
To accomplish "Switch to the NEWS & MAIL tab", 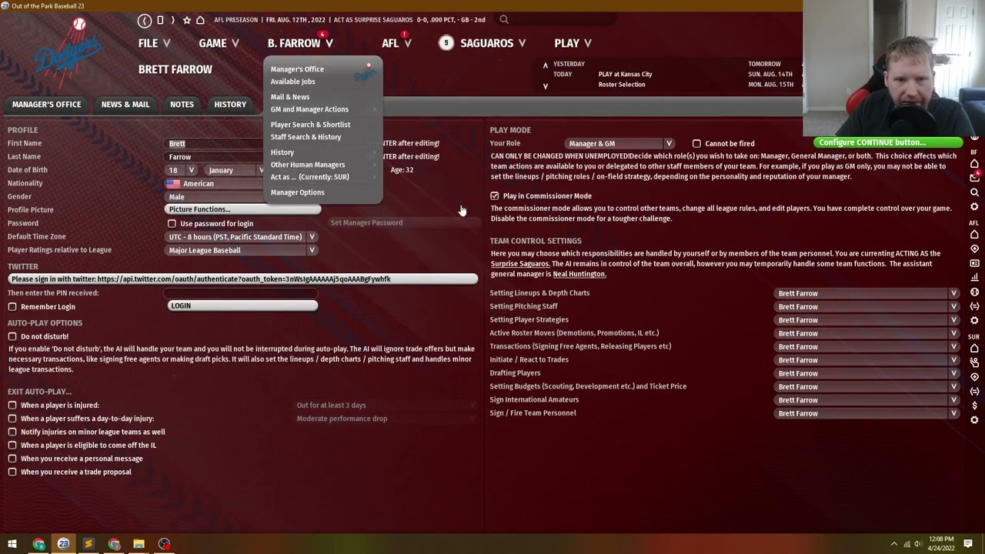I will tap(125, 105).
